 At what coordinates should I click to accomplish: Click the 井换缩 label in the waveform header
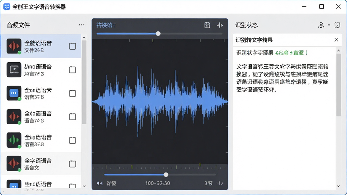click(x=106, y=25)
